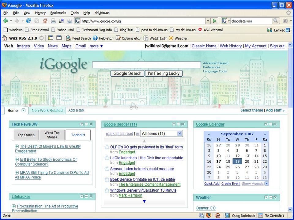Click the Select theme link
The width and height of the screenshot is (294, 220).
[x=252, y=110]
